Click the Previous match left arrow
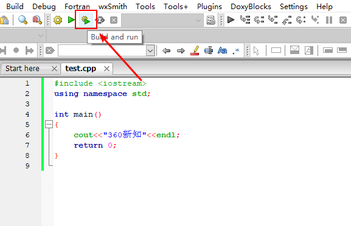This screenshot has height=226, width=351. coord(166,51)
